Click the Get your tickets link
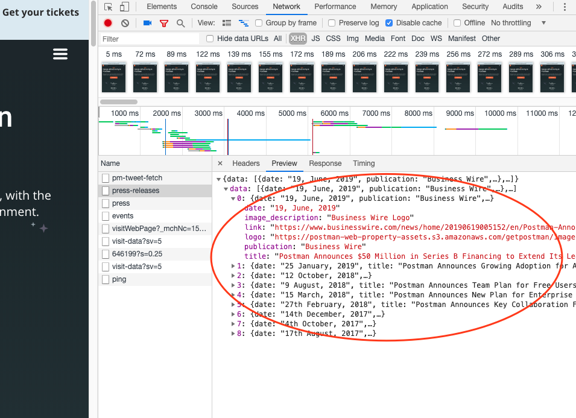 [40, 13]
